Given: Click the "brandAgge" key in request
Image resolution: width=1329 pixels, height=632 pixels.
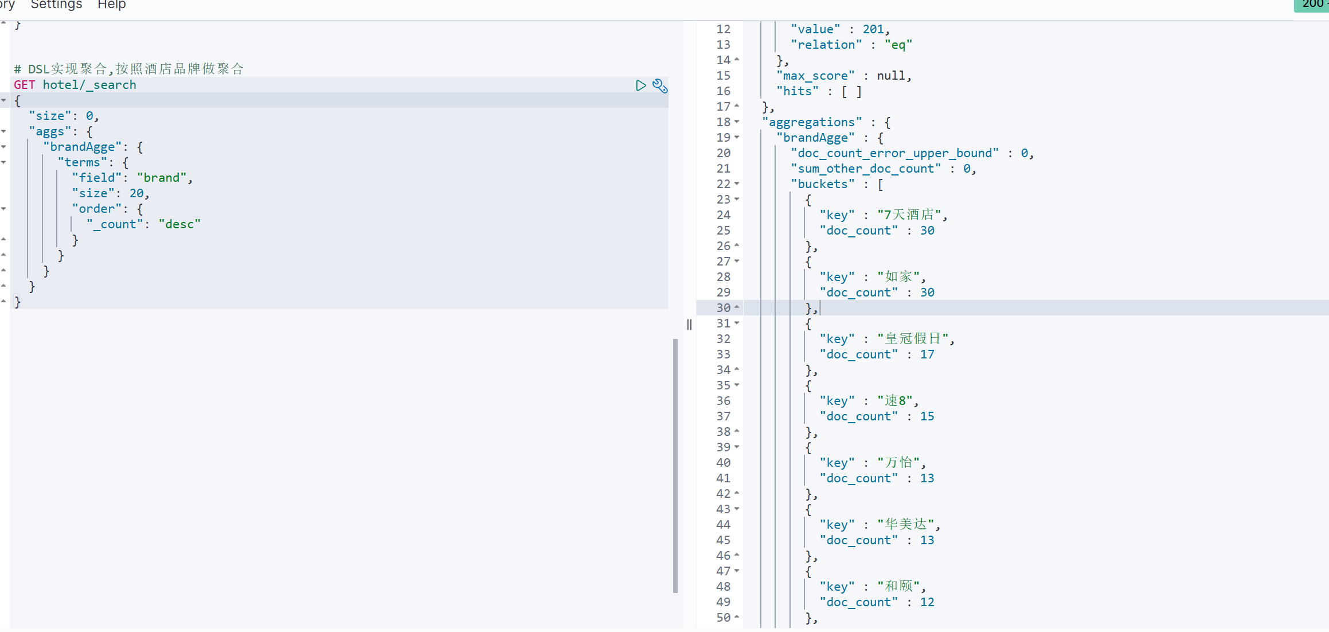Looking at the screenshot, I should 83,147.
